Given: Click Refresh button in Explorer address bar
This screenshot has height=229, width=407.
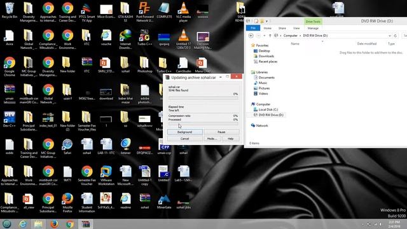Looking at the screenshot, I should coord(396,36).
